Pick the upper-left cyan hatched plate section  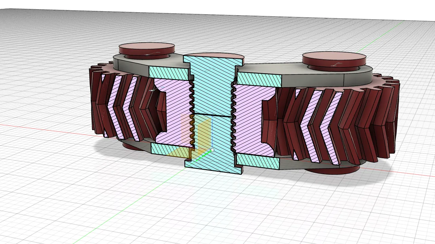pyautogui.click(x=168, y=72)
